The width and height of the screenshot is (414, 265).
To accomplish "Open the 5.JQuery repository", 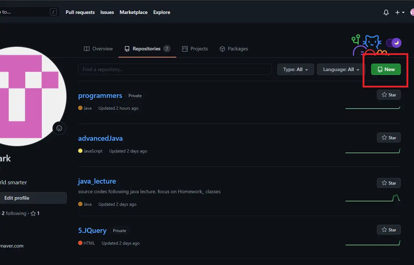I will coord(92,231).
